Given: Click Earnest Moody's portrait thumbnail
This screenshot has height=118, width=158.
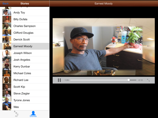Looking at the screenshot, I should tap(7, 46).
